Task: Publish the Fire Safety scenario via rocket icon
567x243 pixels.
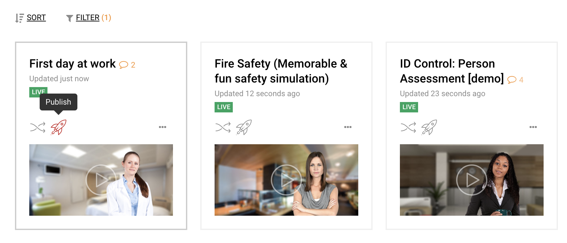Action: pos(244,127)
